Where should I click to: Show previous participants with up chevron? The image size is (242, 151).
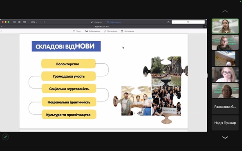225,11
